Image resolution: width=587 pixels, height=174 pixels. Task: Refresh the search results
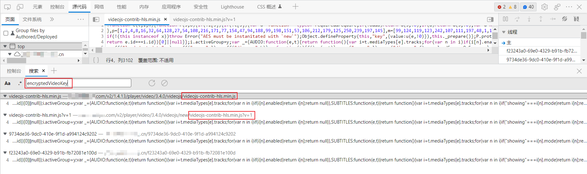(x=152, y=83)
